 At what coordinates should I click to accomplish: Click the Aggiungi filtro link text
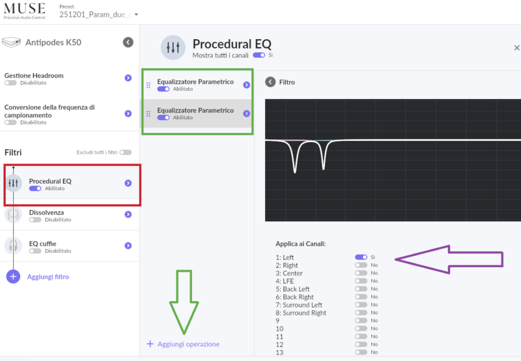pyautogui.click(x=48, y=277)
